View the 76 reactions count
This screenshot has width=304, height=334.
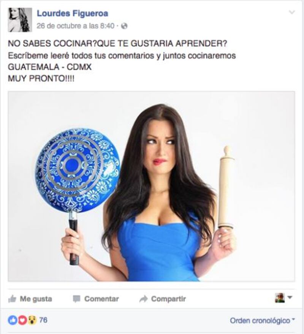[43, 320]
